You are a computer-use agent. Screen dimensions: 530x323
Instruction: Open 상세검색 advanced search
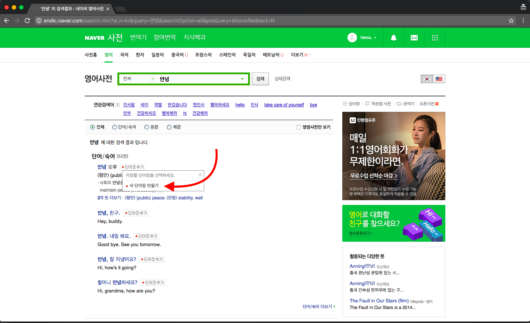pos(282,79)
